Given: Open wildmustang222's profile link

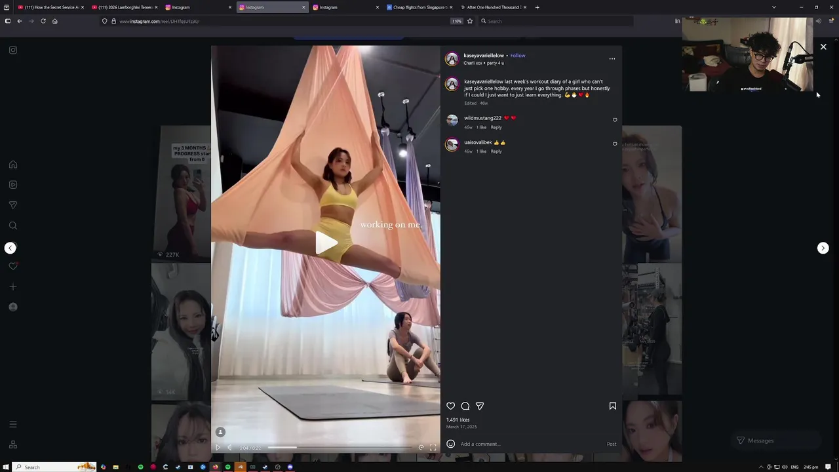Looking at the screenshot, I should (x=482, y=118).
